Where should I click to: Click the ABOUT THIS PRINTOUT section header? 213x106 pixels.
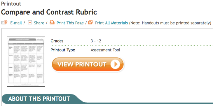click(x=39, y=99)
